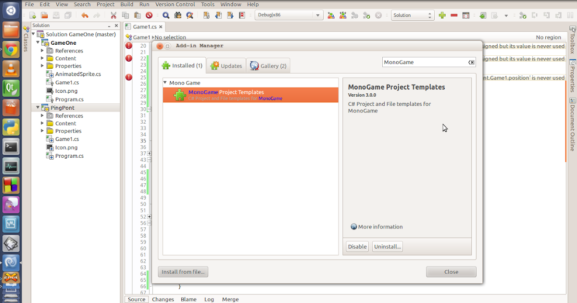This screenshot has height=303, width=577.
Task: Open the Solution scope combo box
Action: coord(412,15)
